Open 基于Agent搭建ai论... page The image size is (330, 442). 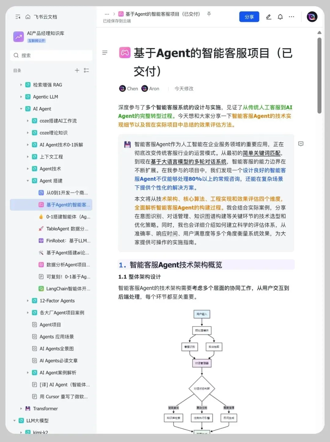(51, 253)
